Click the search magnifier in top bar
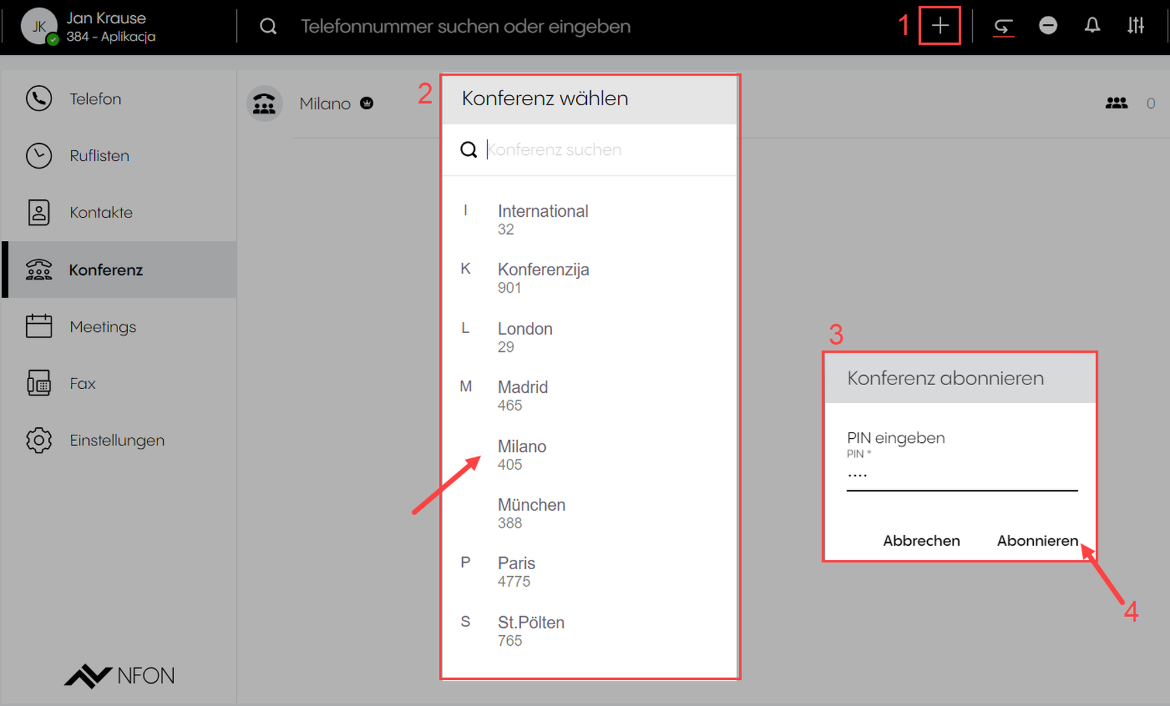 click(x=268, y=26)
